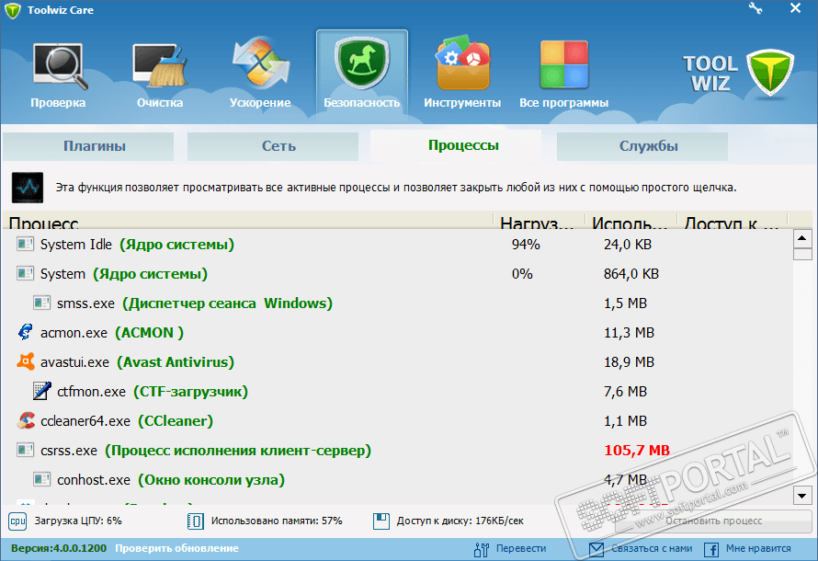Click the red 105,7 MB memory value

pos(636,451)
